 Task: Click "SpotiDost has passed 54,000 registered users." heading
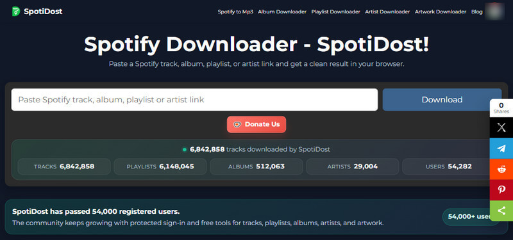96,212
